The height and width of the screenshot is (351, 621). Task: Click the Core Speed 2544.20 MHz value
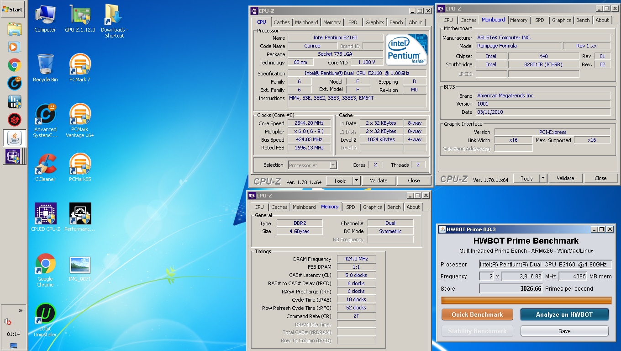[x=309, y=123]
